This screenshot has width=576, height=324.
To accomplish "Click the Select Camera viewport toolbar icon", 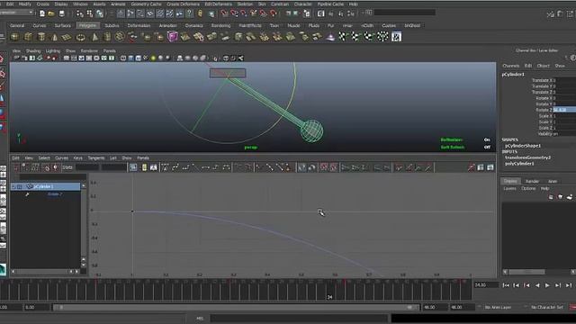I will click(17, 58).
